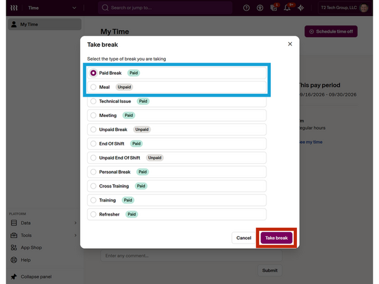Image resolution: width=379 pixels, height=284 pixels.
Task: Confirm with the Take break button
Action: pos(277,238)
